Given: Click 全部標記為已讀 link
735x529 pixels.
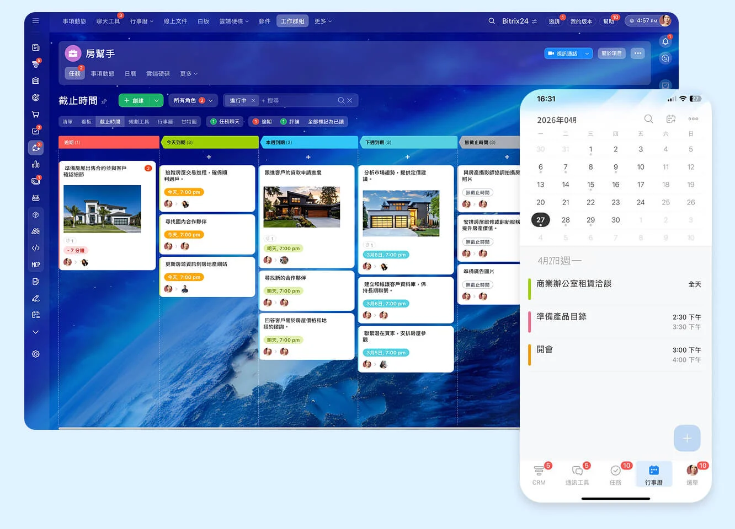Looking at the screenshot, I should tap(326, 121).
